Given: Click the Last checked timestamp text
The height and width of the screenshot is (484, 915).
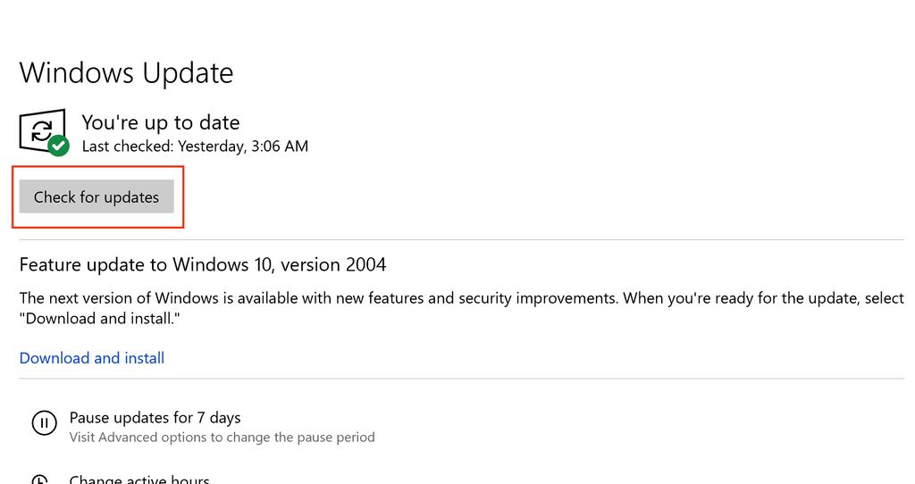Looking at the screenshot, I should point(195,146).
